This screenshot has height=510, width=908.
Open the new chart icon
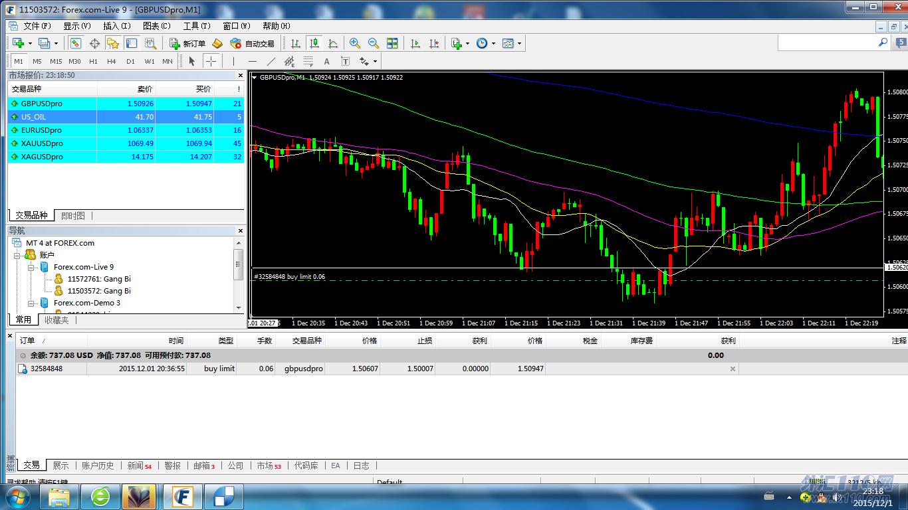[18, 43]
